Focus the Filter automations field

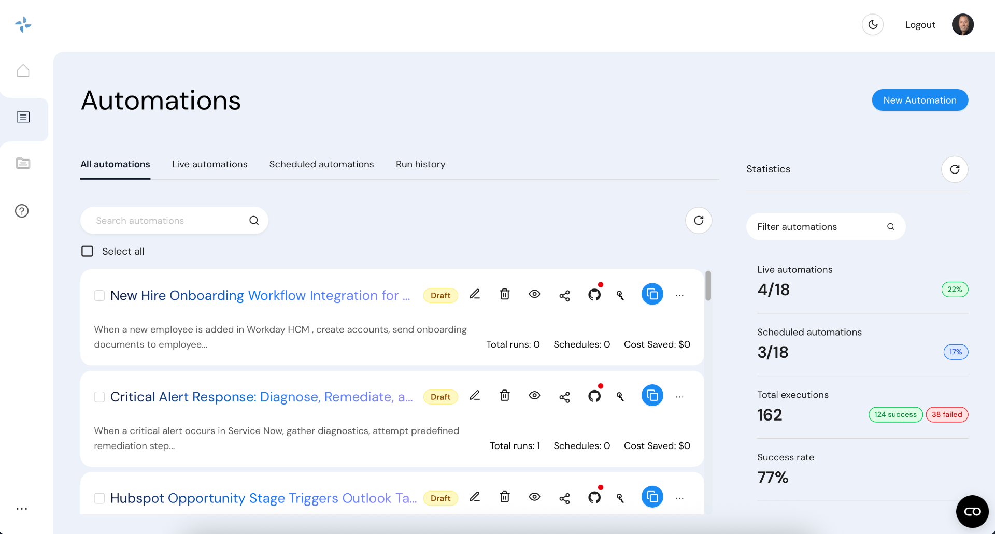pyautogui.click(x=826, y=227)
